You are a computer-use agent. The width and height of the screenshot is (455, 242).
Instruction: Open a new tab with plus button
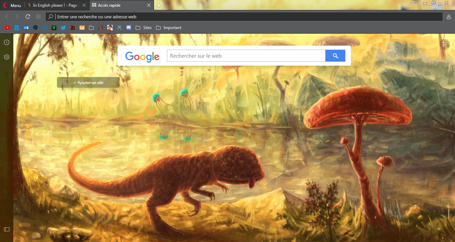[159, 5]
